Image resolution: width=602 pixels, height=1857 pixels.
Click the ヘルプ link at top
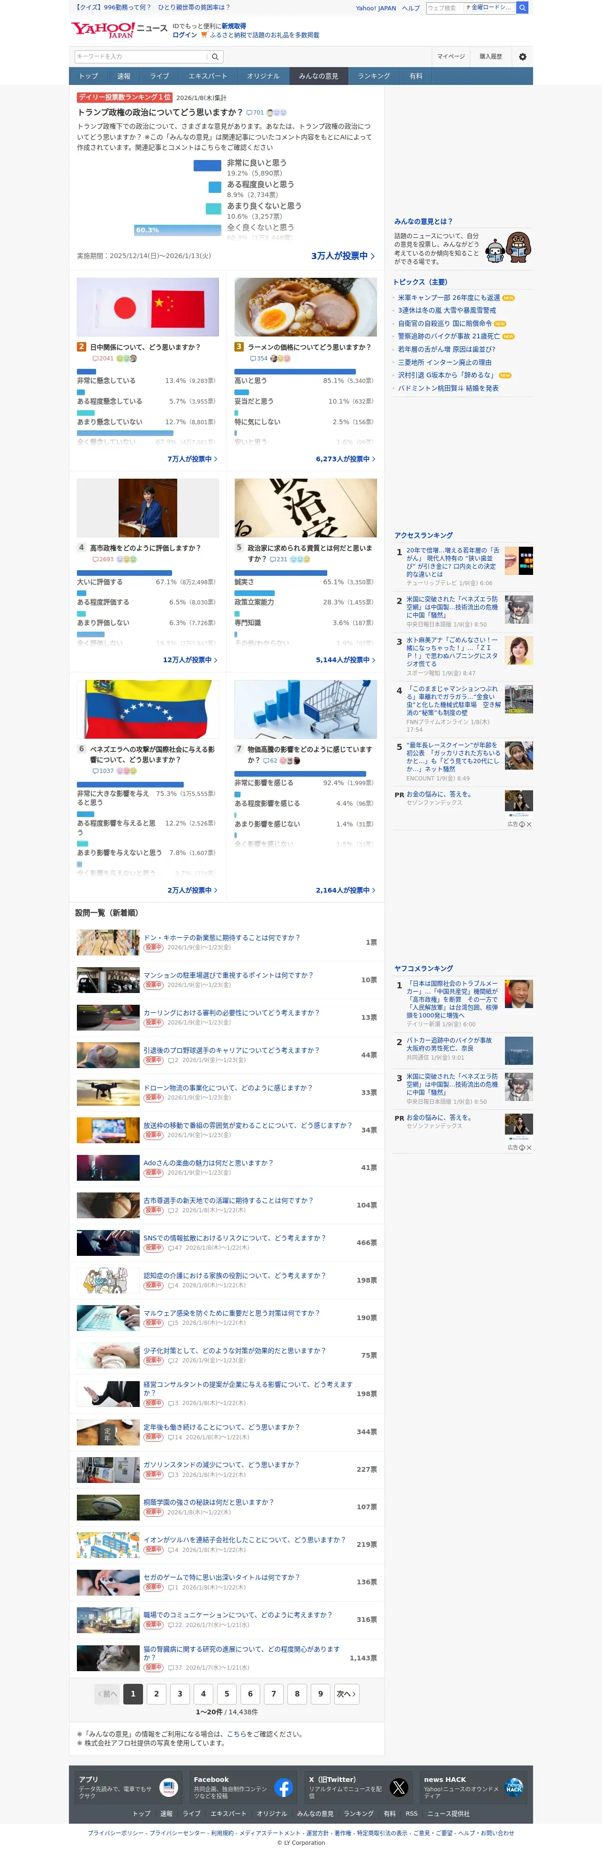pyautogui.click(x=411, y=8)
